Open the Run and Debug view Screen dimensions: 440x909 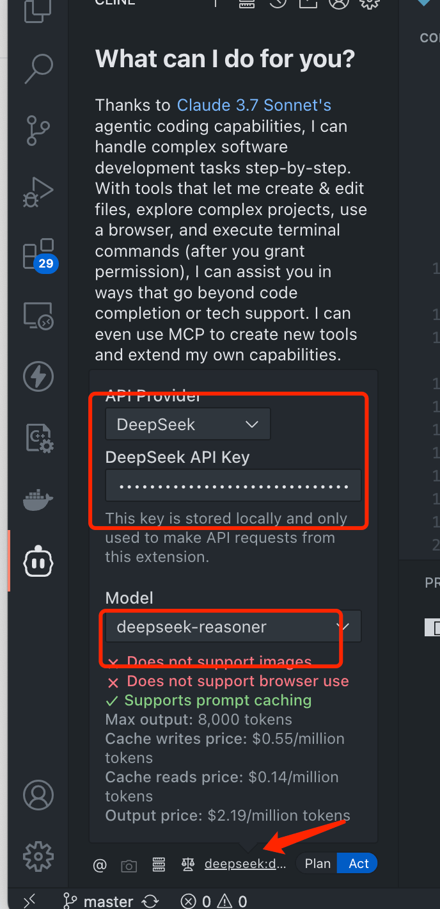(x=38, y=192)
